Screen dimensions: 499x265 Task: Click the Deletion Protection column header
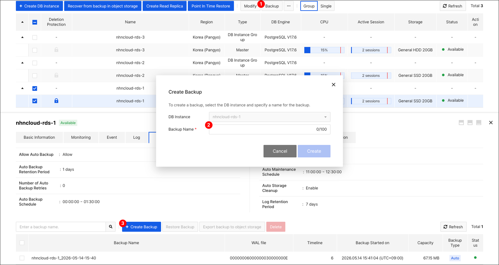click(56, 22)
